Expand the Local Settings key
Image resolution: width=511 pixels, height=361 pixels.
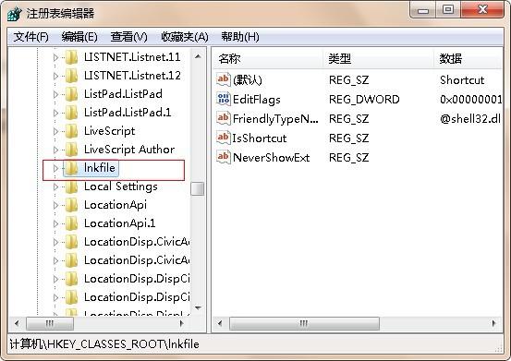pos(55,187)
